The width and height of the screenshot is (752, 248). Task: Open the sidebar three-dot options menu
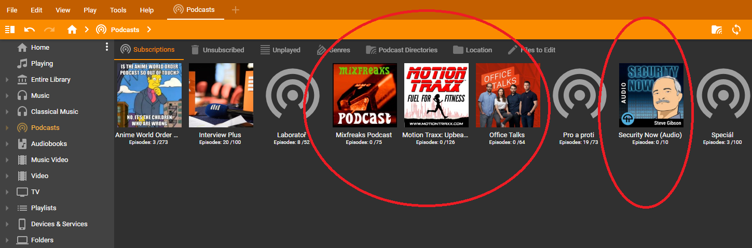pos(107,47)
